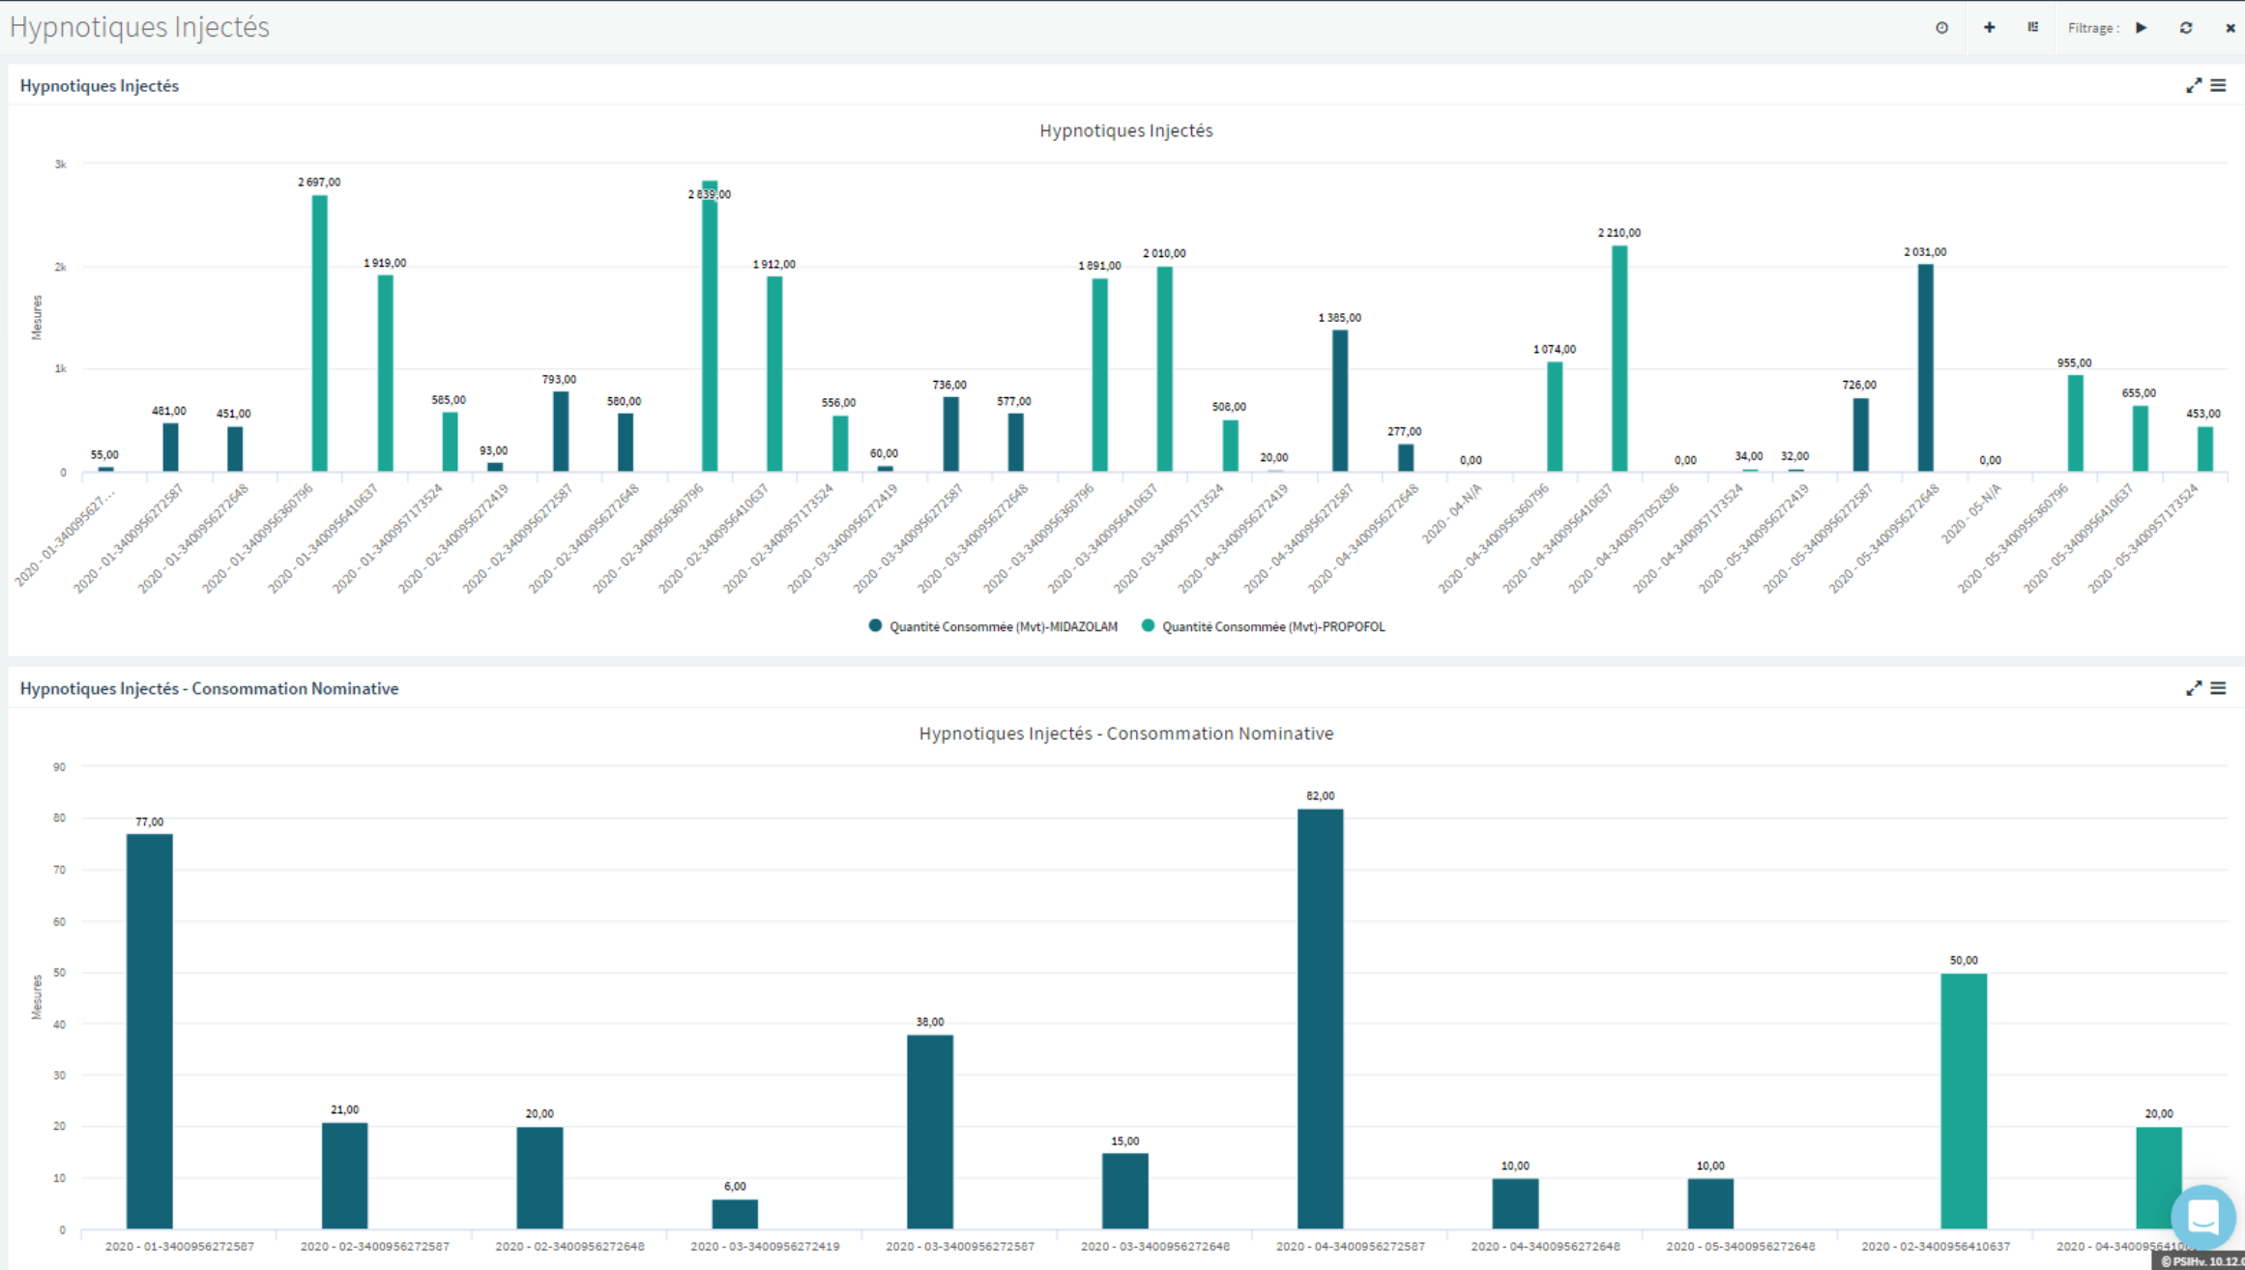Expand the Consommation Nominative chart to fullscreen
Screen dimensions: 2245x1270
(x=2194, y=688)
